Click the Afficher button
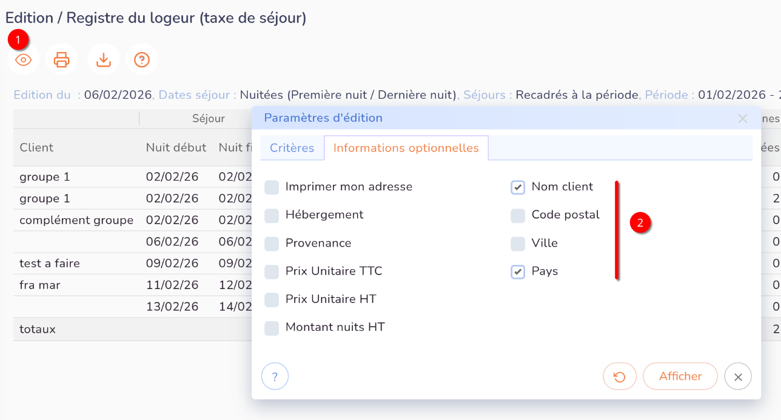Viewport: 781px width, 420px height. click(680, 376)
